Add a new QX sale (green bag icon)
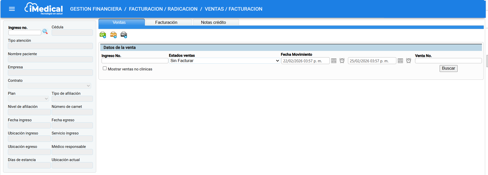Viewport: 488px width, 175px height. (103, 35)
